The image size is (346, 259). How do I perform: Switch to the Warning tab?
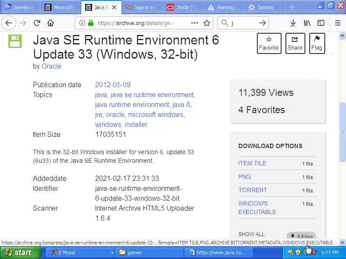point(223,7)
